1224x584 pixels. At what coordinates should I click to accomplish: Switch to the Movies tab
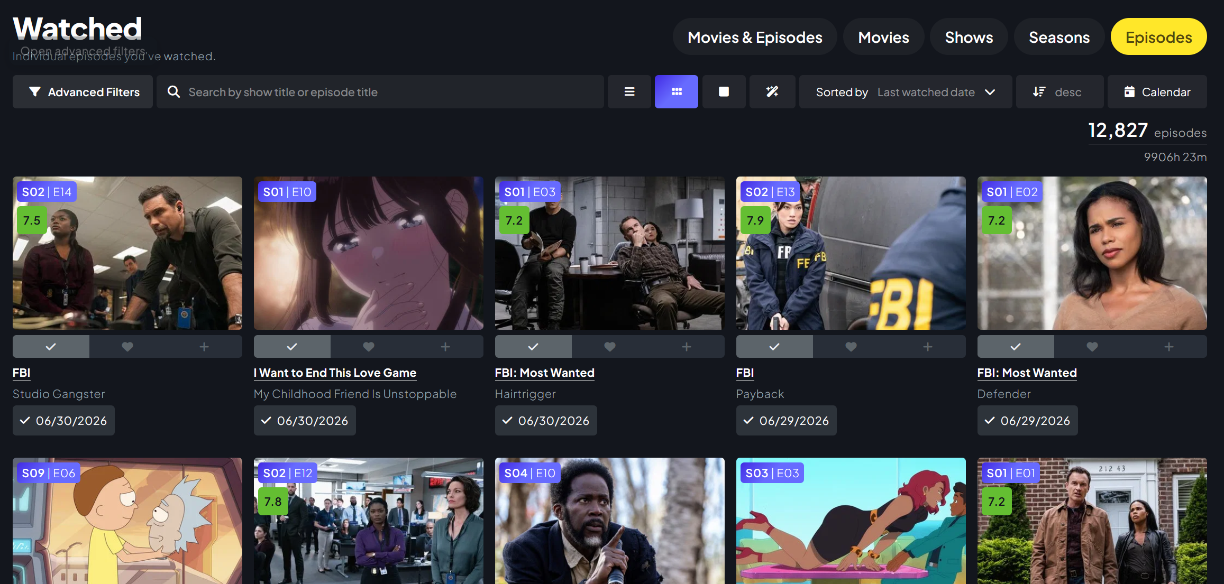point(883,37)
